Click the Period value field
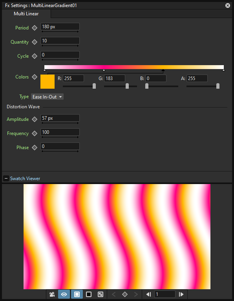Viewport: 234px width, 301px height. (60, 27)
